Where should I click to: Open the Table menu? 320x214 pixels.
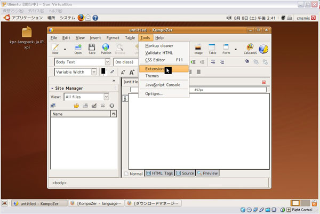click(x=130, y=38)
